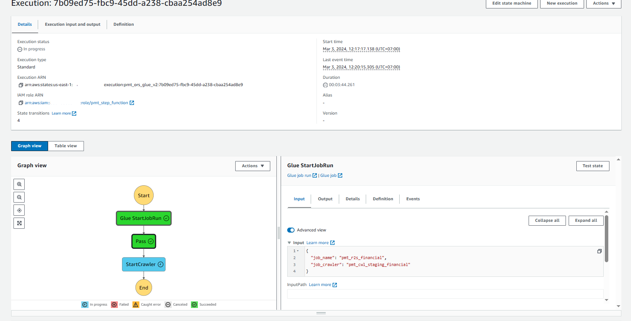631x321 pixels.
Task: Click external link icon next to State transitions Learn more
Action: tap(74, 113)
